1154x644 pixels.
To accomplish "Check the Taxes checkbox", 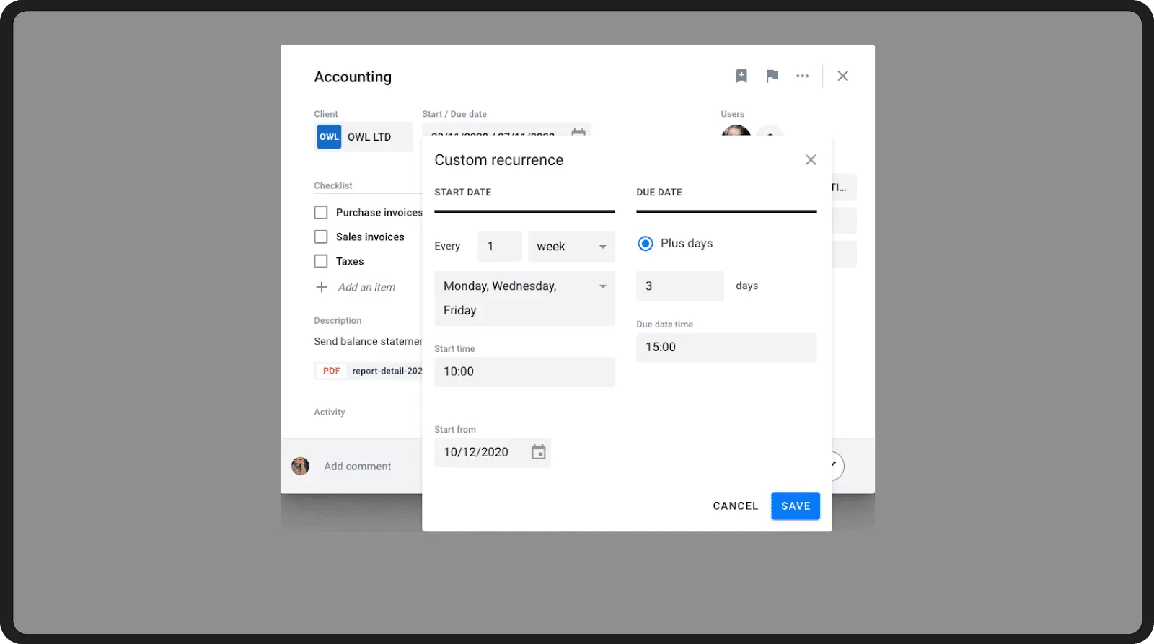I will coord(321,261).
